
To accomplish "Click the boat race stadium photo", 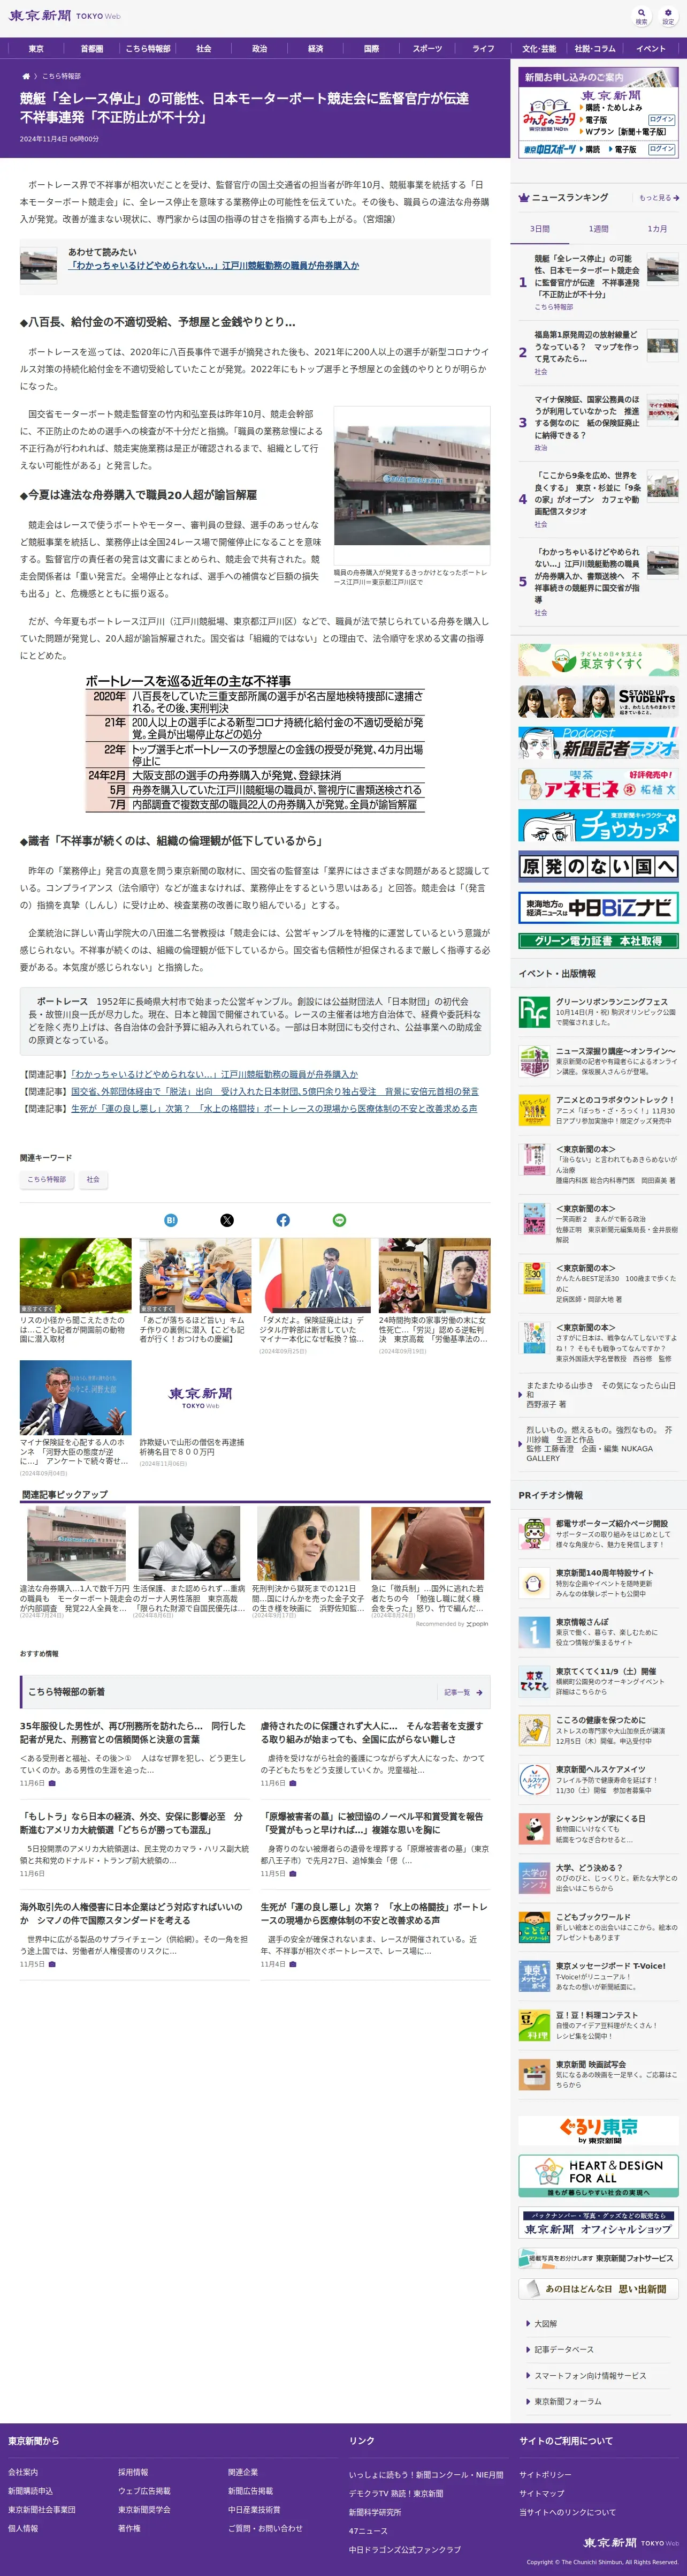I will point(411,486).
